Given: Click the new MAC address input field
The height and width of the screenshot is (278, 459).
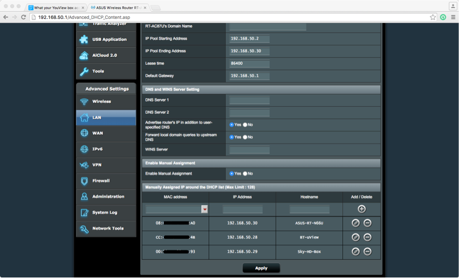Looking at the screenshot, I should coord(174,209).
